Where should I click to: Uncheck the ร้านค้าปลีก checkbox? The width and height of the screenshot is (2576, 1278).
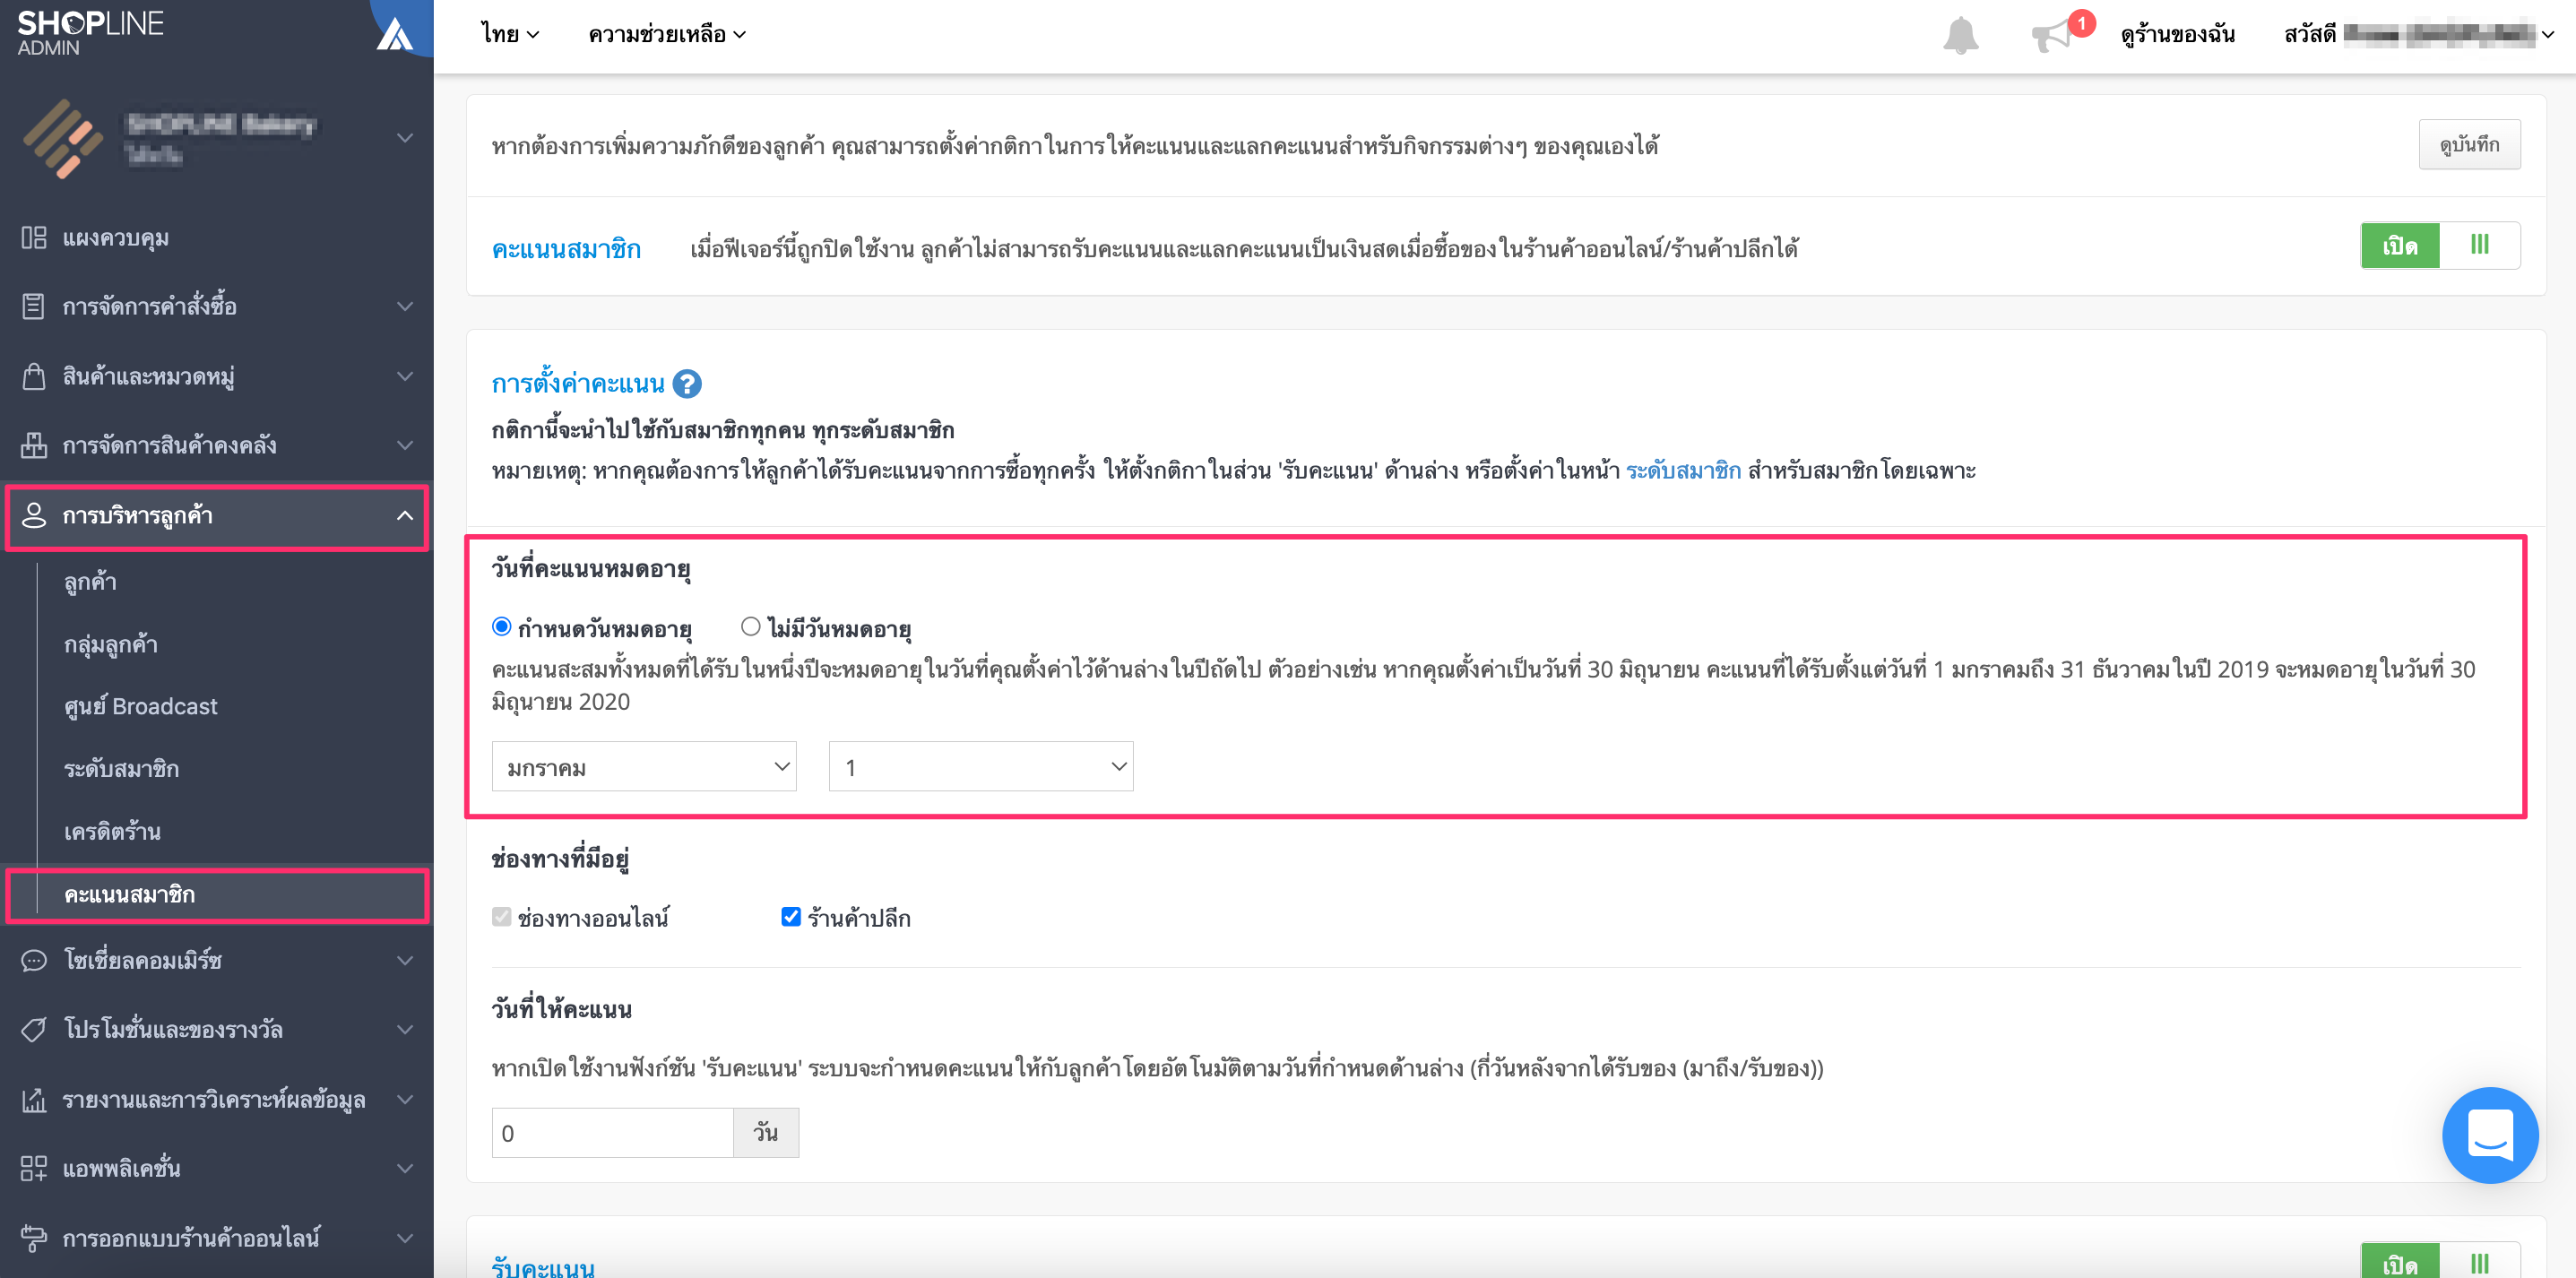pos(790,917)
